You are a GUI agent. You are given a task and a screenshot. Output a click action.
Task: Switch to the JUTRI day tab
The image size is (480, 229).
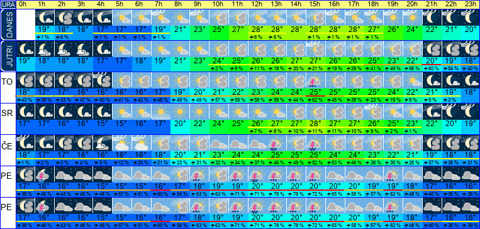8,56
